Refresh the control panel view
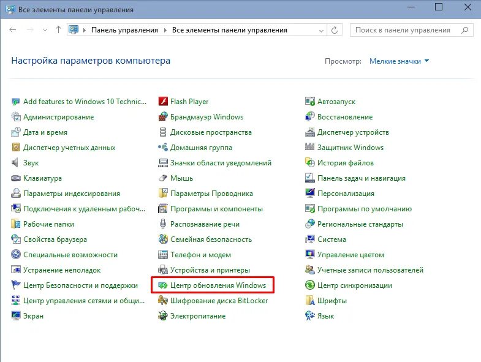 335,30
